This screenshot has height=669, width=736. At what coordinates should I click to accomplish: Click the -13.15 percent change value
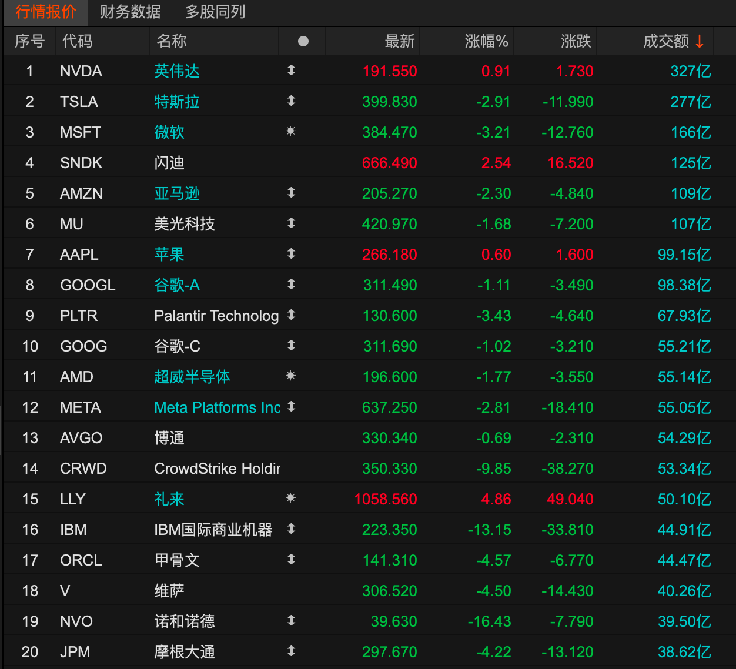pos(489,530)
